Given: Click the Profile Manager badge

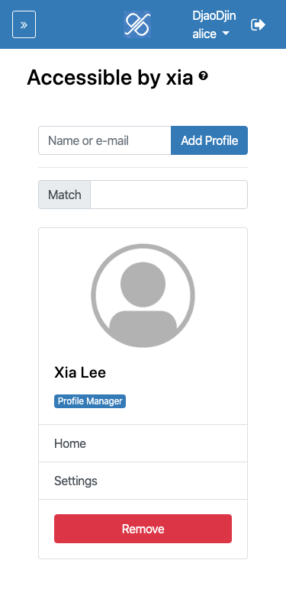Looking at the screenshot, I should pos(90,401).
